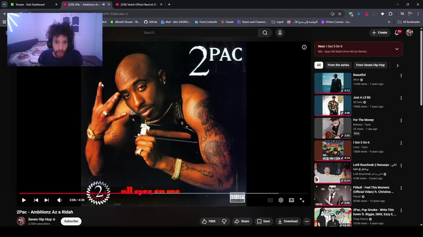423x237 pixels.
Task: Open YouTube notifications bell
Action: click(397, 33)
